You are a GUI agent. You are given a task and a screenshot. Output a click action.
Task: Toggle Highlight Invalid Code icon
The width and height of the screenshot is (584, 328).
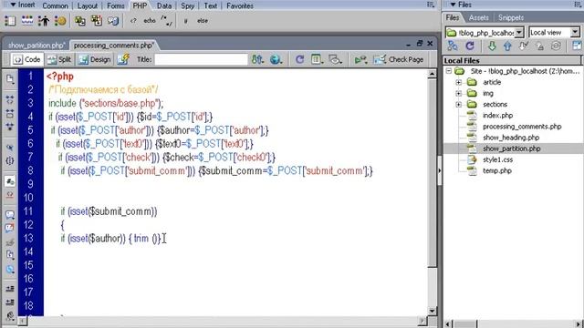(10, 194)
